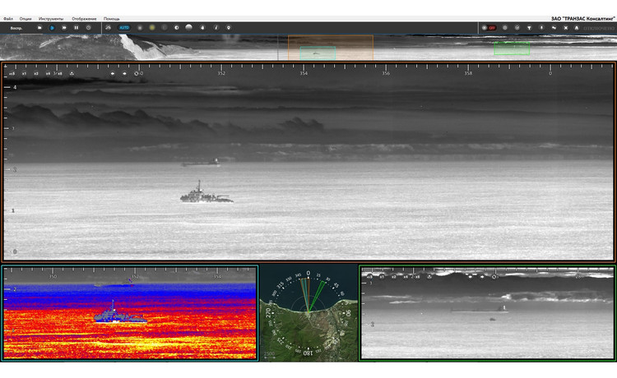
Task: Click the info 'i' icon
Action: [x=215, y=27]
